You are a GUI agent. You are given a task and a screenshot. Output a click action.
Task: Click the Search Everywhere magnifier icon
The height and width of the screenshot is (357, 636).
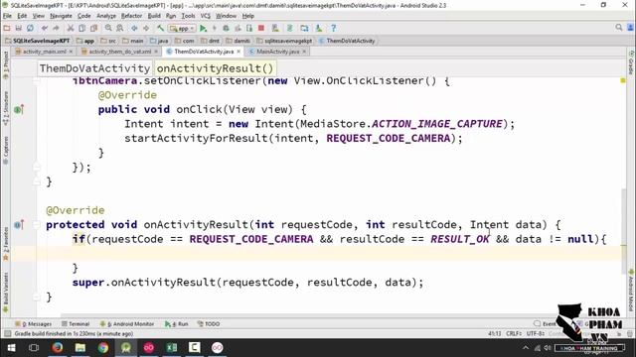tap(618, 28)
